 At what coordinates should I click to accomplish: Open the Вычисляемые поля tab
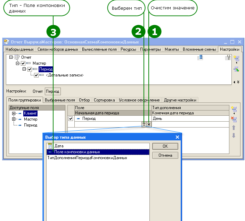(99, 49)
